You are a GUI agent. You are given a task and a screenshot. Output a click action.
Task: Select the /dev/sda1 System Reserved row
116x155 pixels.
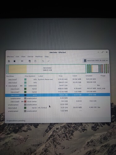(58, 79)
